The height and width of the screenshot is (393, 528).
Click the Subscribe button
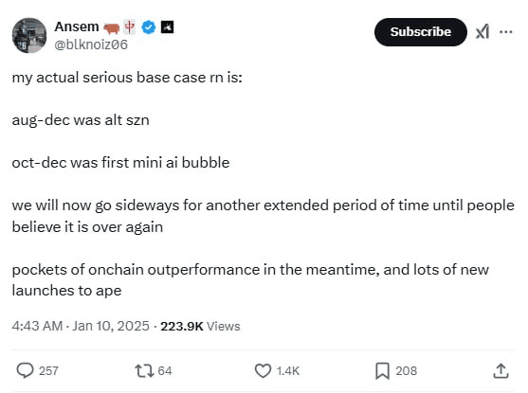click(x=420, y=32)
